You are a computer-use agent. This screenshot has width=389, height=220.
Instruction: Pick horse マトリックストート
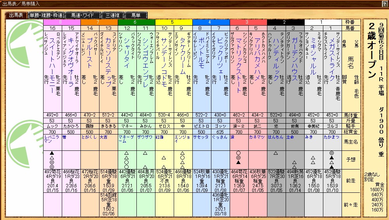tap(239, 65)
